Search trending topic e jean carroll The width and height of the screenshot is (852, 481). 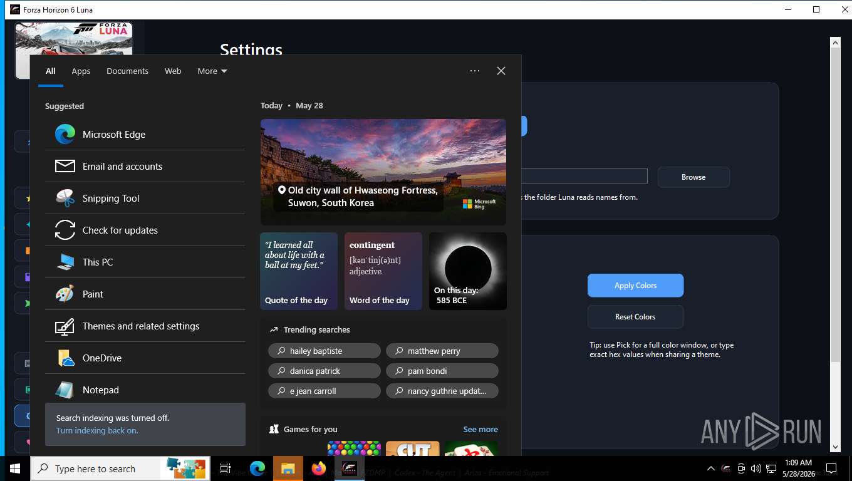(325, 391)
